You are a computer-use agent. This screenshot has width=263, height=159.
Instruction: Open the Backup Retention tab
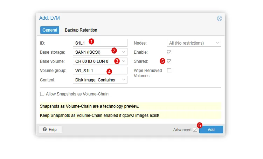(81, 30)
